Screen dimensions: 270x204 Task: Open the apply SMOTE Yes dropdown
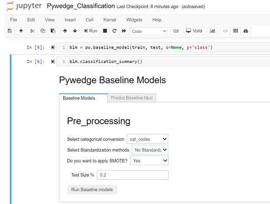[x=149, y=161]
